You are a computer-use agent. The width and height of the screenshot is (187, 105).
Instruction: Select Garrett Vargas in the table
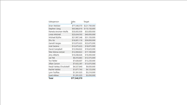[x=55, y=43]
